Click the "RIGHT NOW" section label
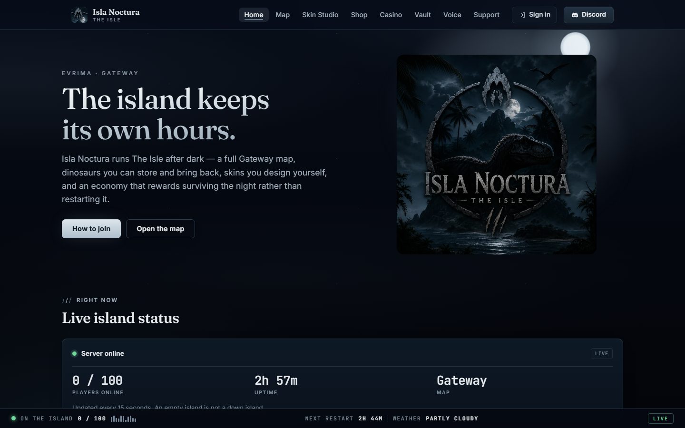 coord(97,300)
